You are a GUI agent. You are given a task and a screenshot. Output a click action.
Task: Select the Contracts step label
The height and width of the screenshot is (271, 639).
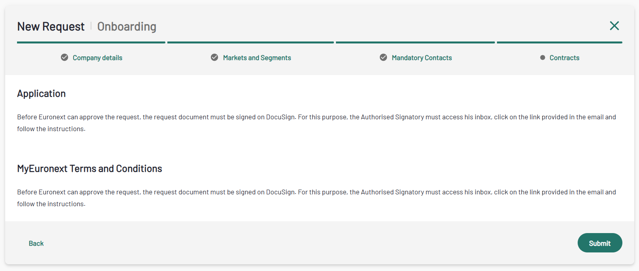(x=564, y=58)
